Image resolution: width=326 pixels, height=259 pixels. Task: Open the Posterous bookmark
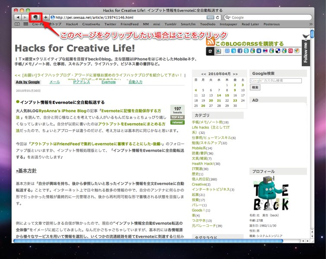271,24
